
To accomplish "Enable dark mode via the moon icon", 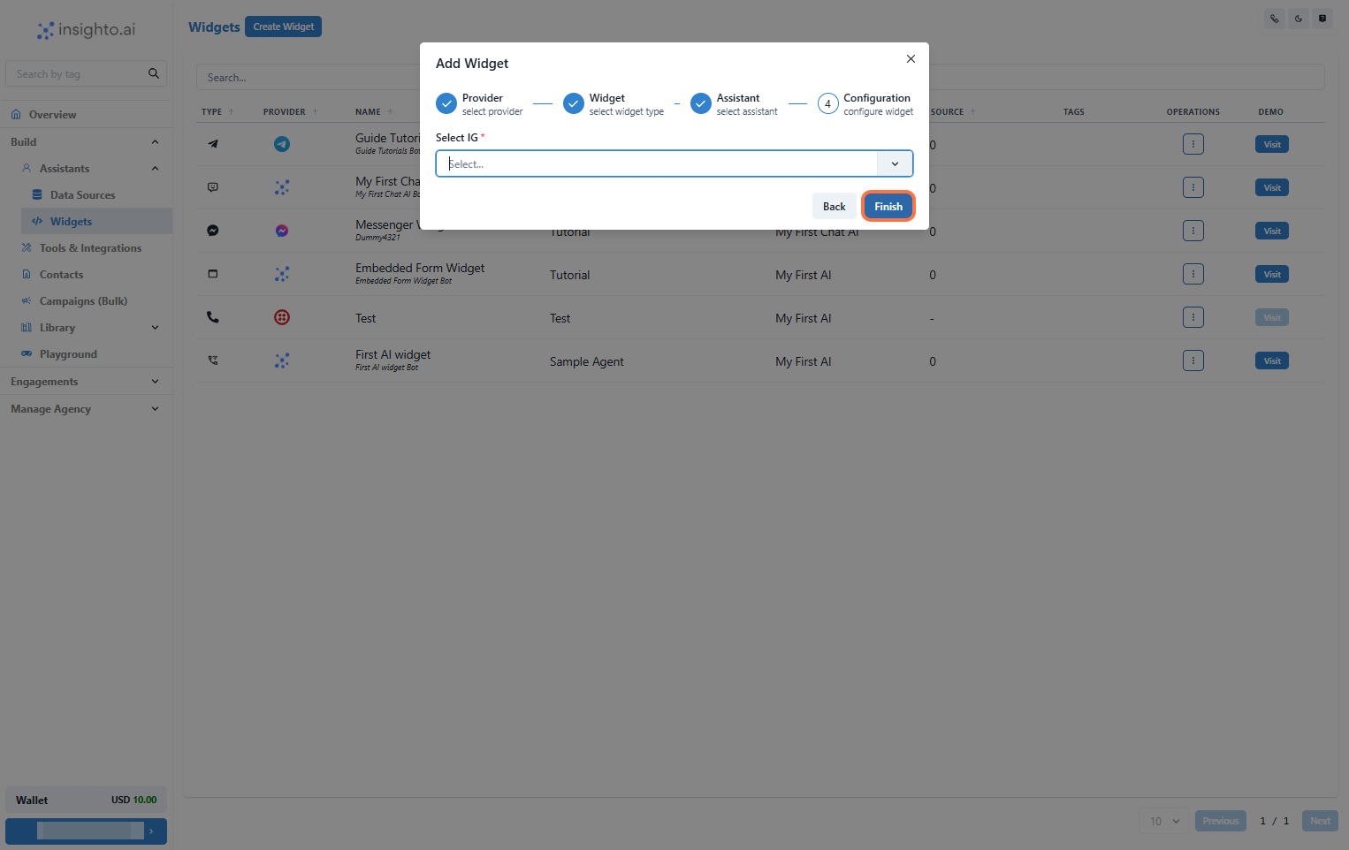I will (x=1299, y=19).
